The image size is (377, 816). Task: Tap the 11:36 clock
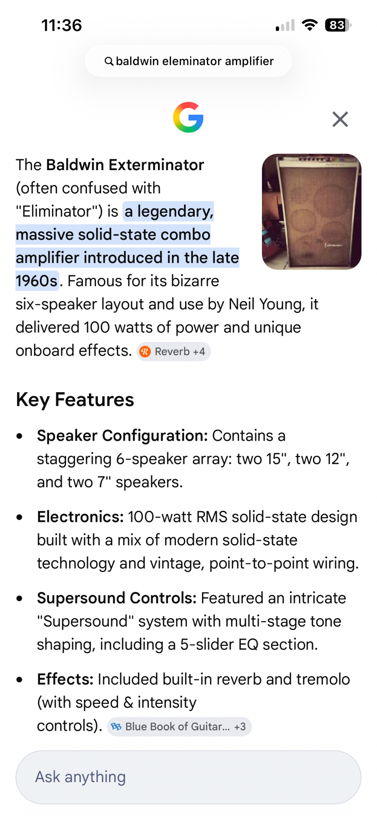[62, 25]
